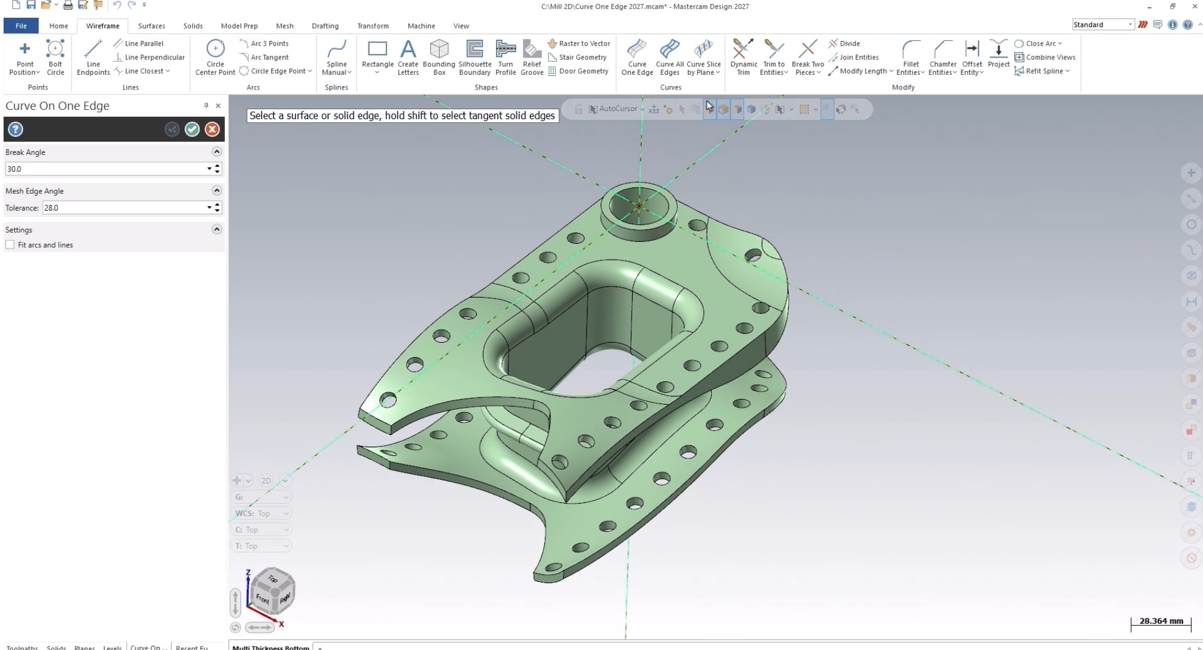Screen dimensions: 1203x650
Task: Open the File menu
Action: [21, 26]
